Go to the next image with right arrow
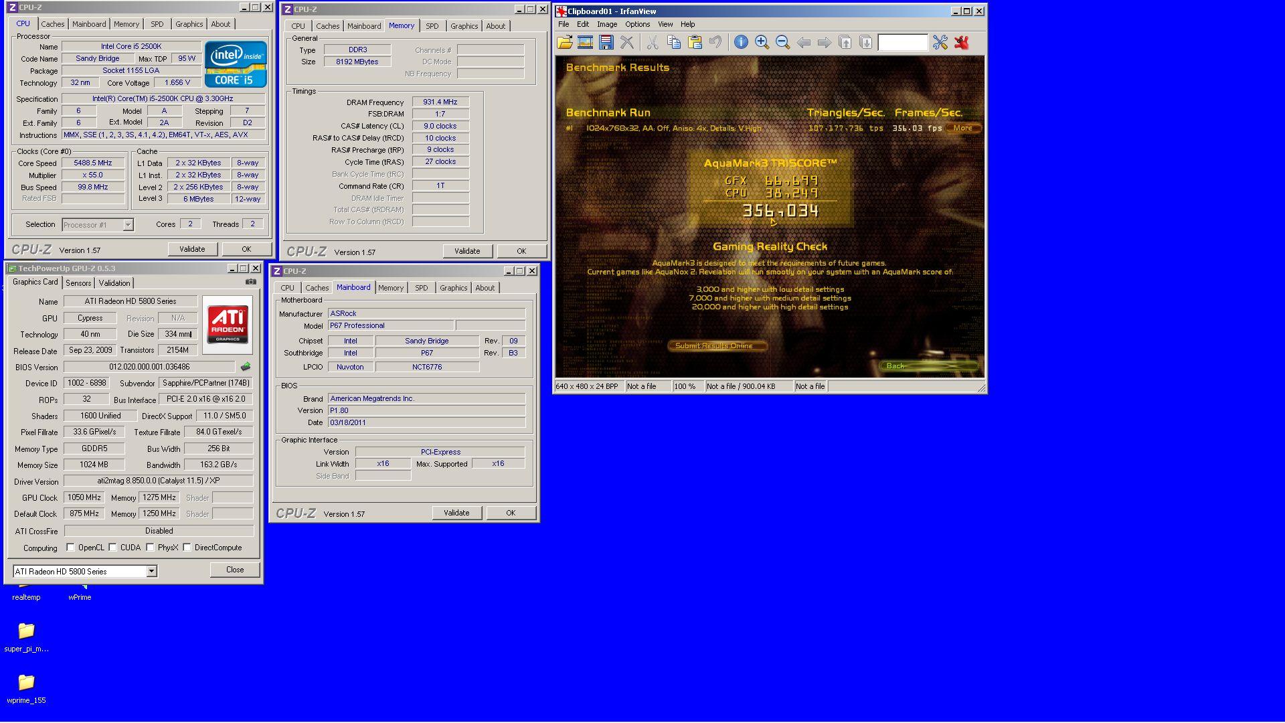Screen dimensions: 1285x723 point(824,42)
